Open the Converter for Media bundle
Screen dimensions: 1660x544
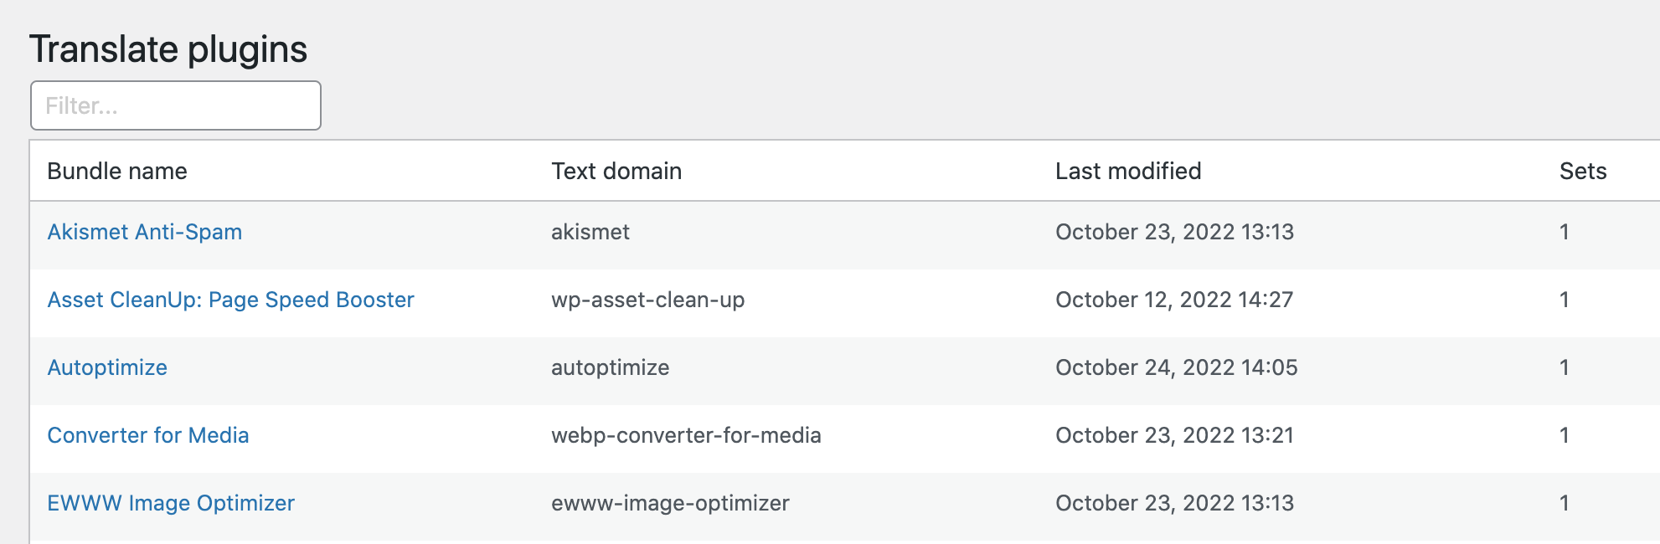148,435
